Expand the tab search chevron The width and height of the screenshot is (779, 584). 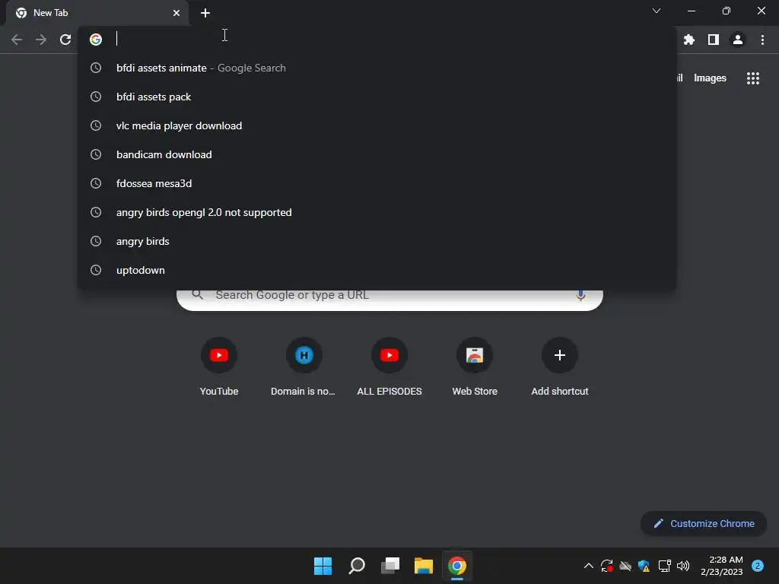coord(657,11)
